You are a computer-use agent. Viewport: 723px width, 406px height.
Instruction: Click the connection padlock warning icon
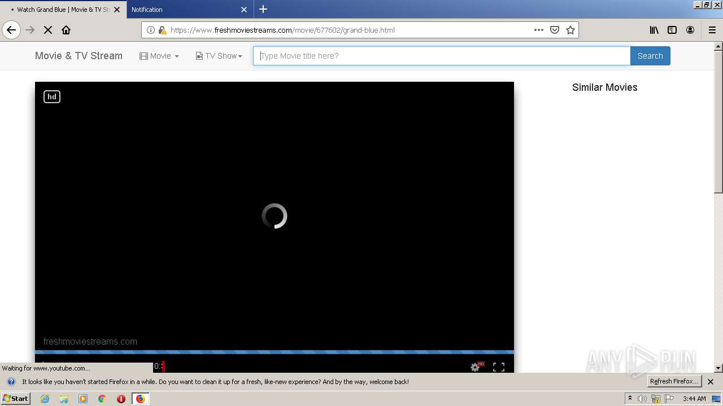[x=162, y=30]
